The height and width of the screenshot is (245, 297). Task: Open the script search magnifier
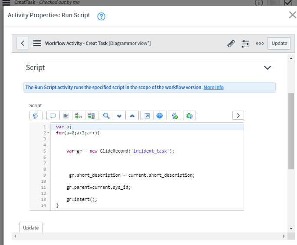106,115
